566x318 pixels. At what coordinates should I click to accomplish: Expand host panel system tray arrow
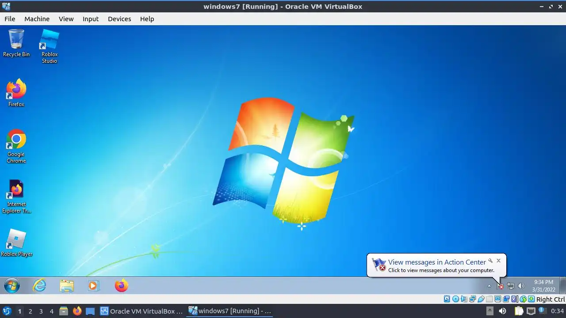point(490,311)
